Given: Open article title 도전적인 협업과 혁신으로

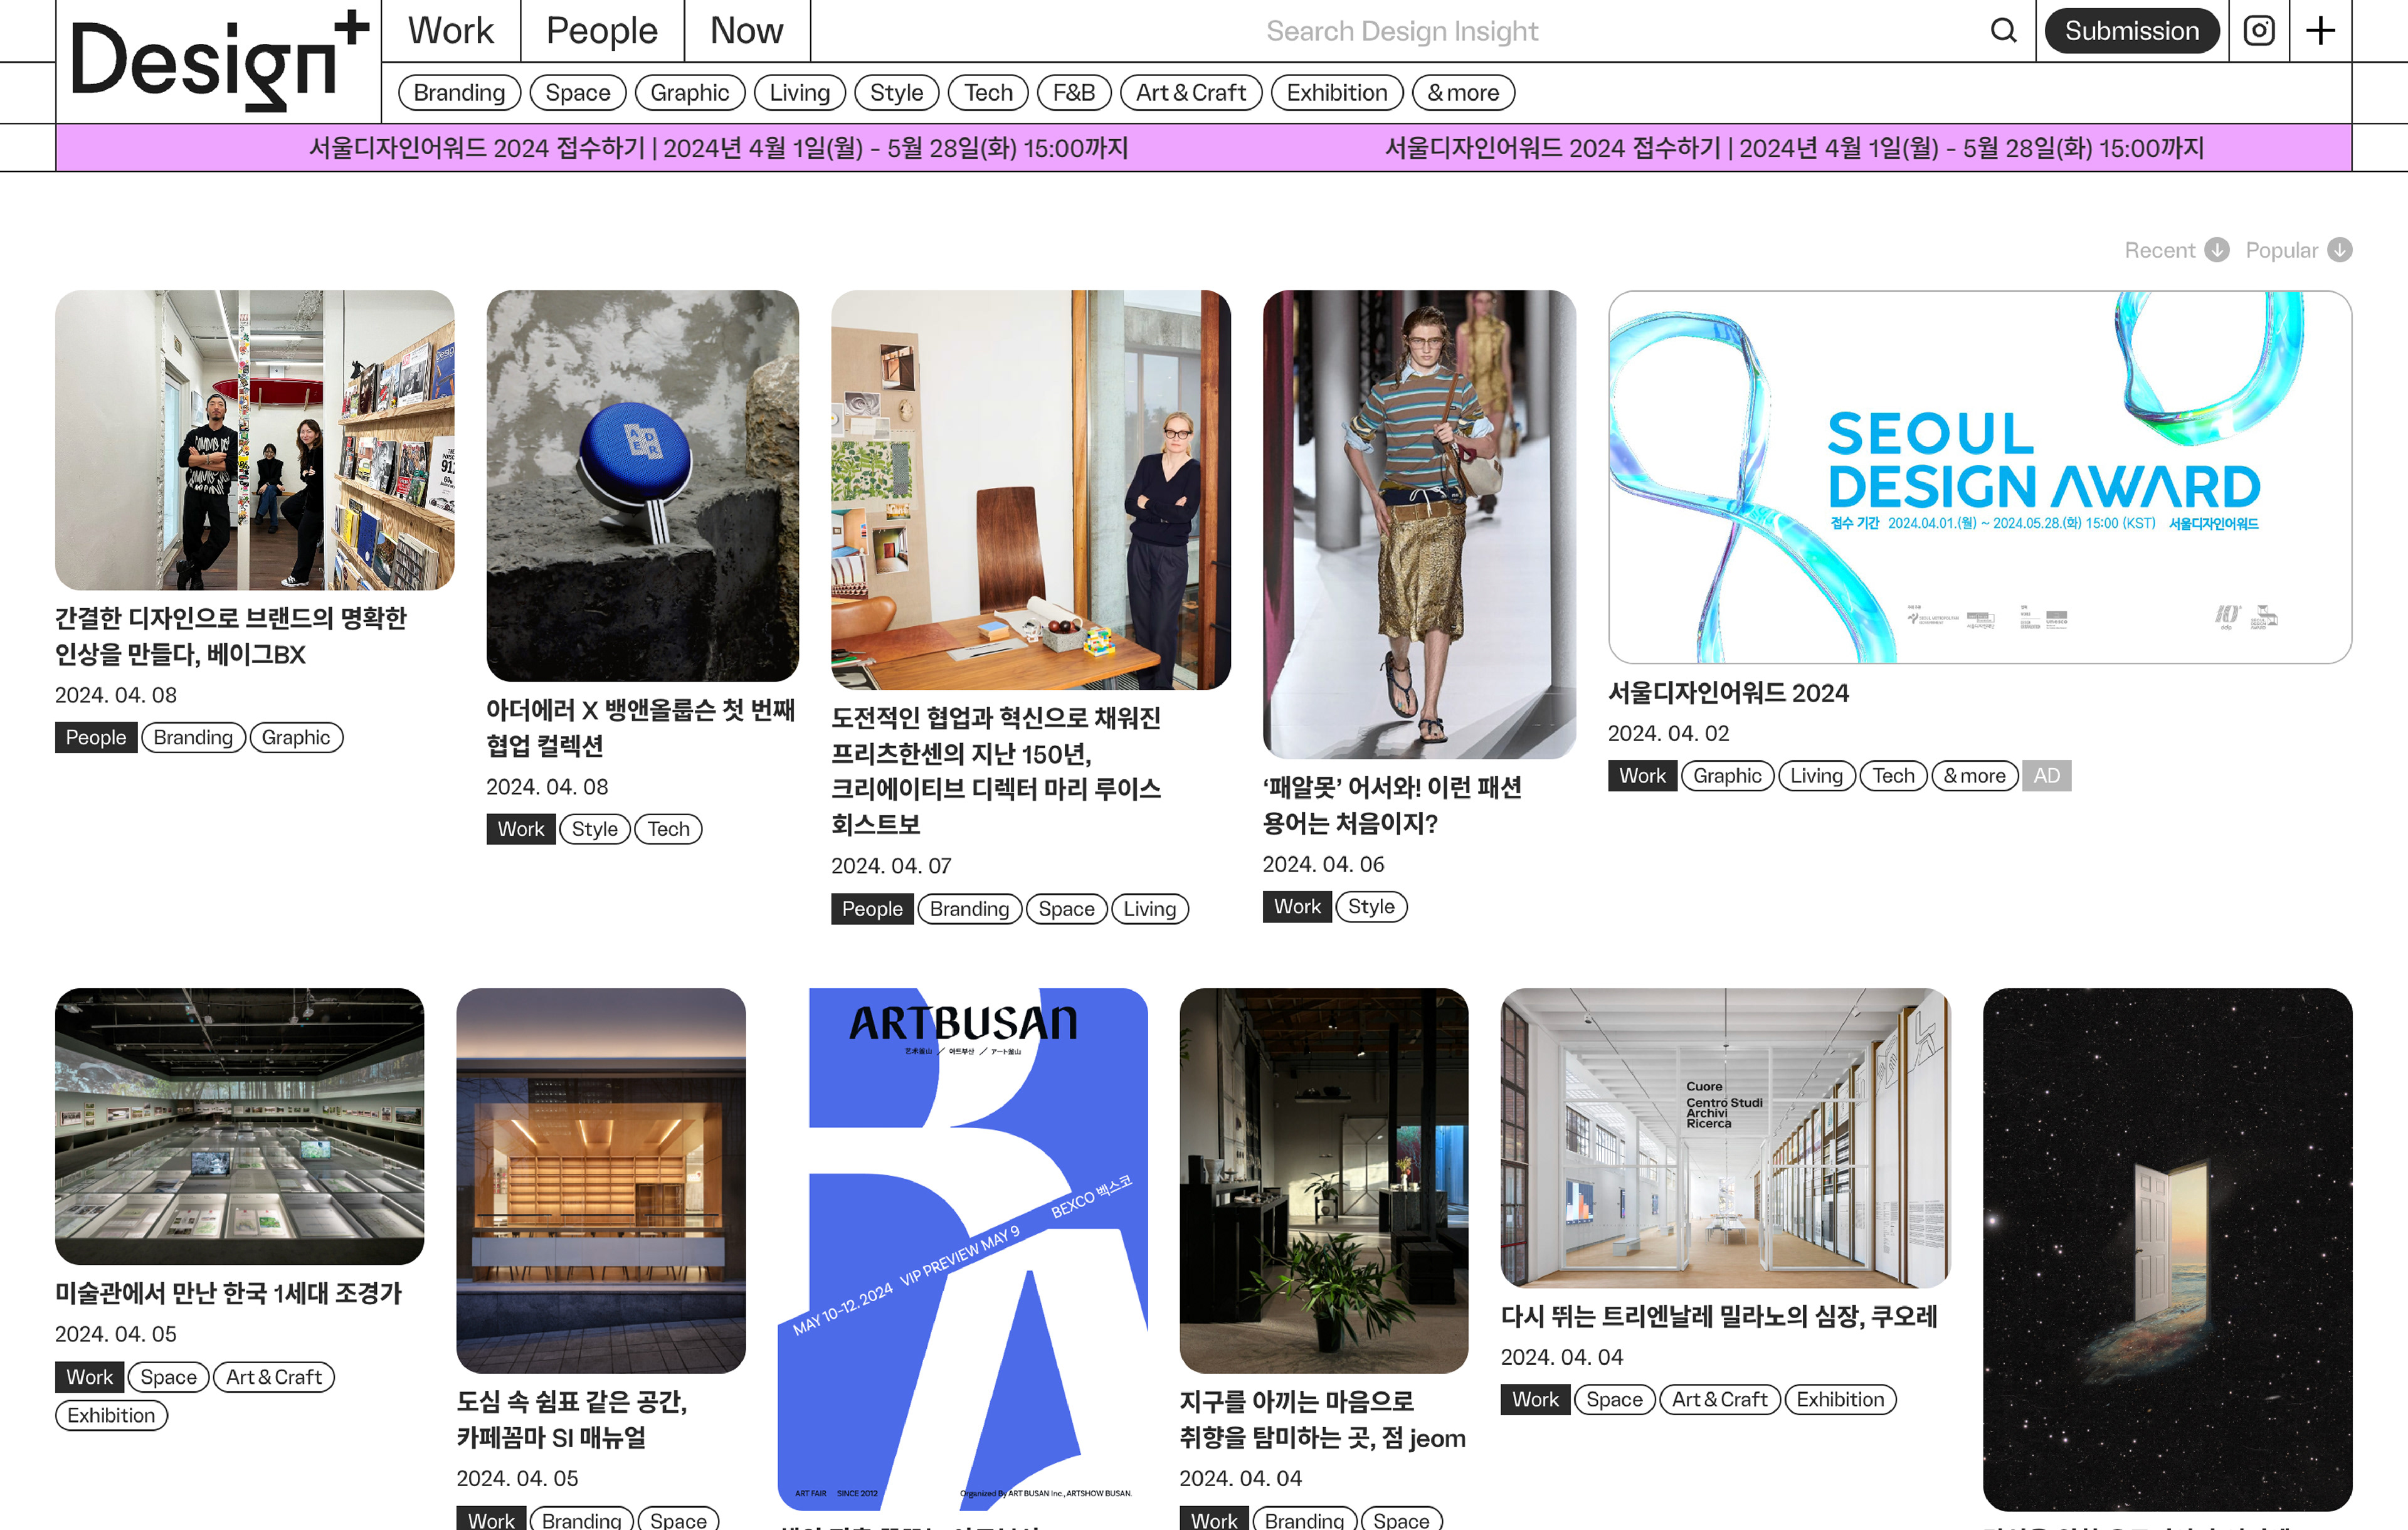Looking at the screenshot, I should click(997, 770).
